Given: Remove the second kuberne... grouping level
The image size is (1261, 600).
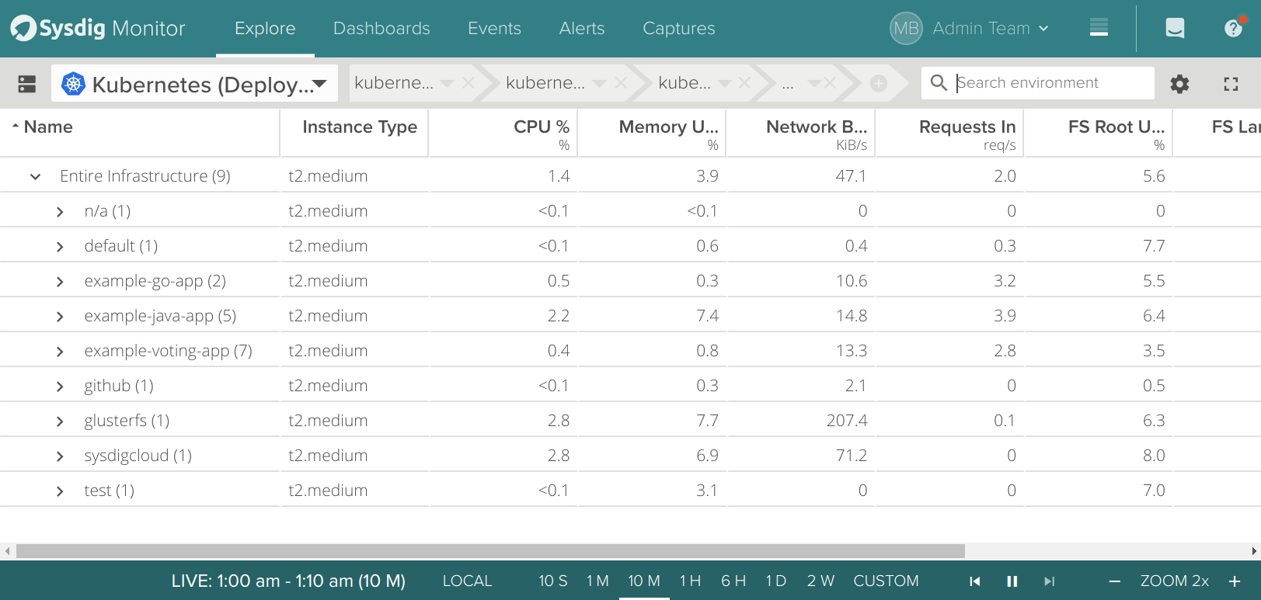Looking at the screenshot, I should click(x=621, y=83).
